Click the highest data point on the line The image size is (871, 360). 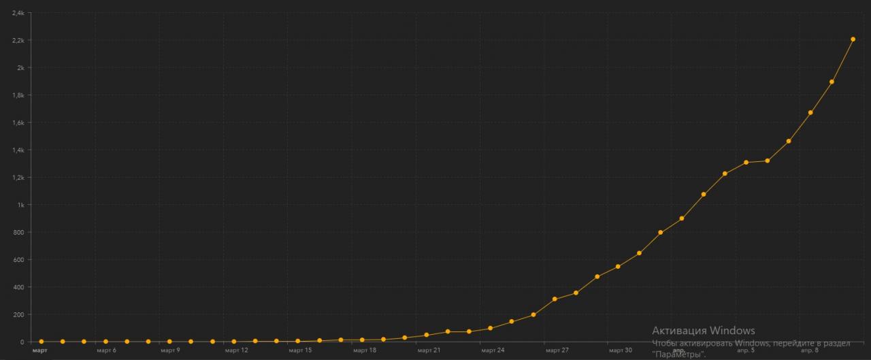[853, 39]
